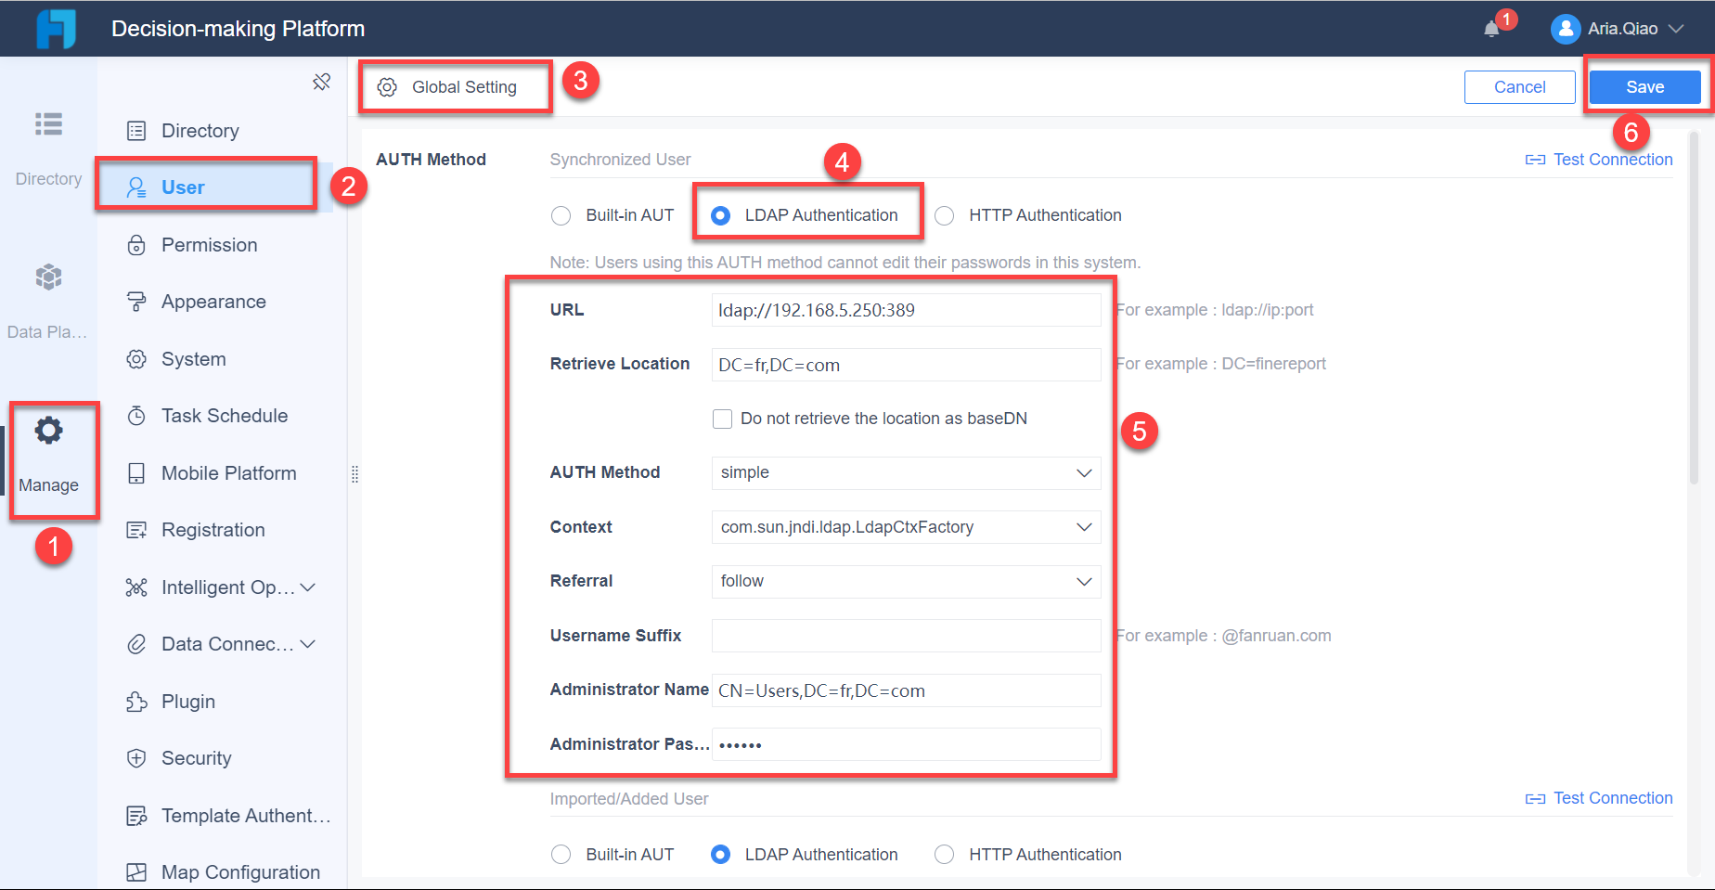The height and width of the screenshot is (890, 1715).
Task: Open Task Schedule via clock icon
Action: 136,415
